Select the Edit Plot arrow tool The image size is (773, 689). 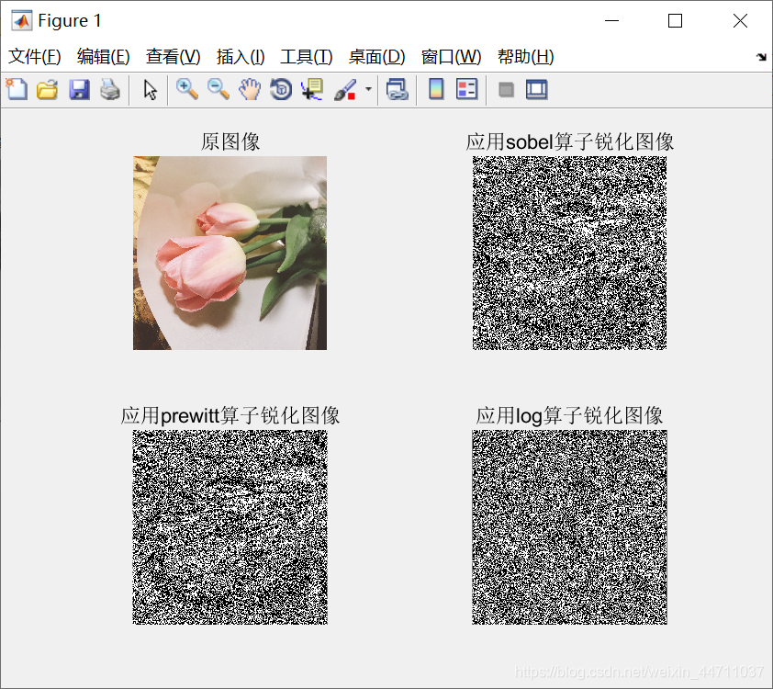click(150, 90)
